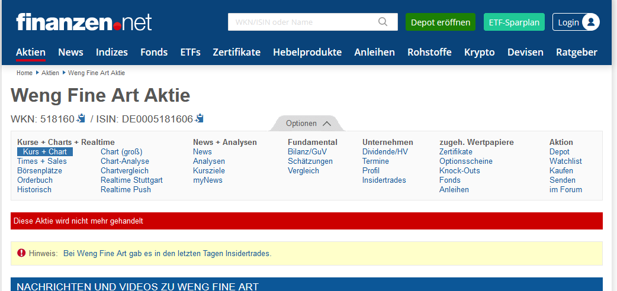The image size is (617, 291).
Task: Open Zertifikate under zugeh. Wertpapiere
Action: (x=456, y=152)
